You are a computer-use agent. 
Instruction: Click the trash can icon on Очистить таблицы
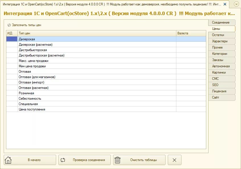118,160
